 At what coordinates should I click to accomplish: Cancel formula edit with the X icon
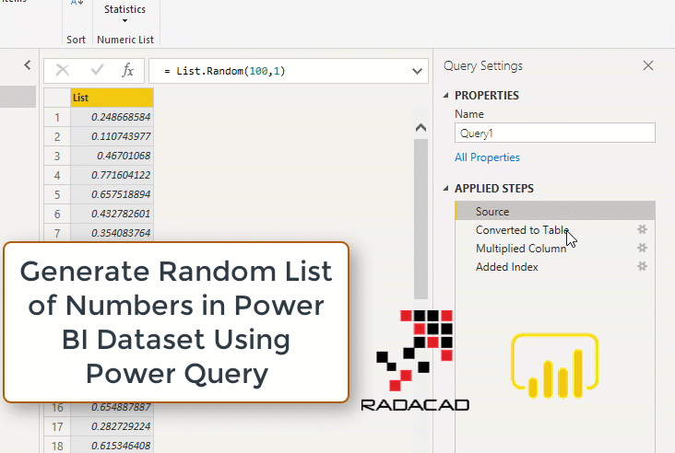click(x=63, y=70)
